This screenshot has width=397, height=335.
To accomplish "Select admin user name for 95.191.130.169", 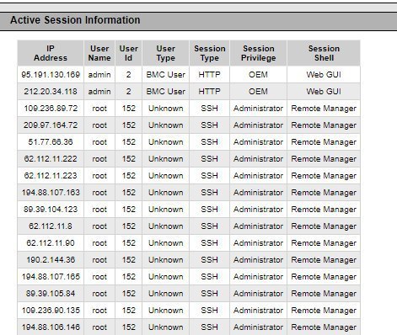I will (x=99, y=75).
